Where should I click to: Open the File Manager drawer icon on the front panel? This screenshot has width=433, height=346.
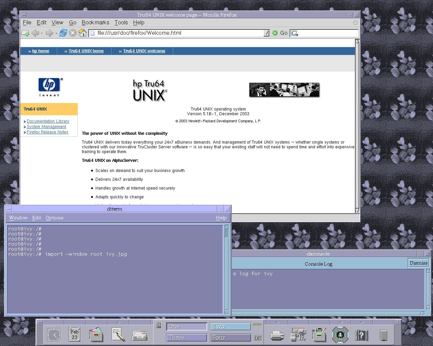click(x=96, y=335)
